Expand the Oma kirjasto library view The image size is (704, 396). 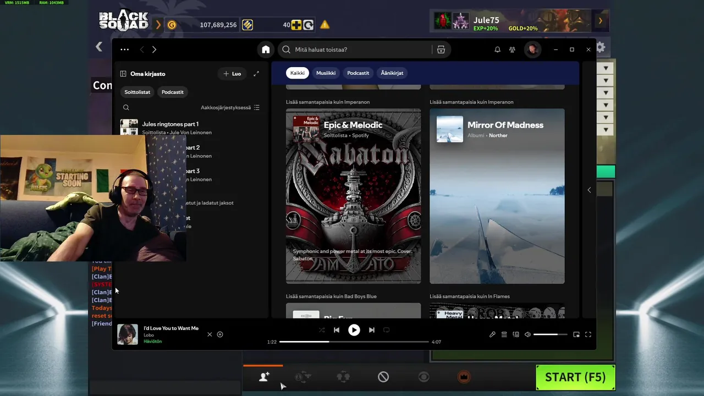pos(256,74)
